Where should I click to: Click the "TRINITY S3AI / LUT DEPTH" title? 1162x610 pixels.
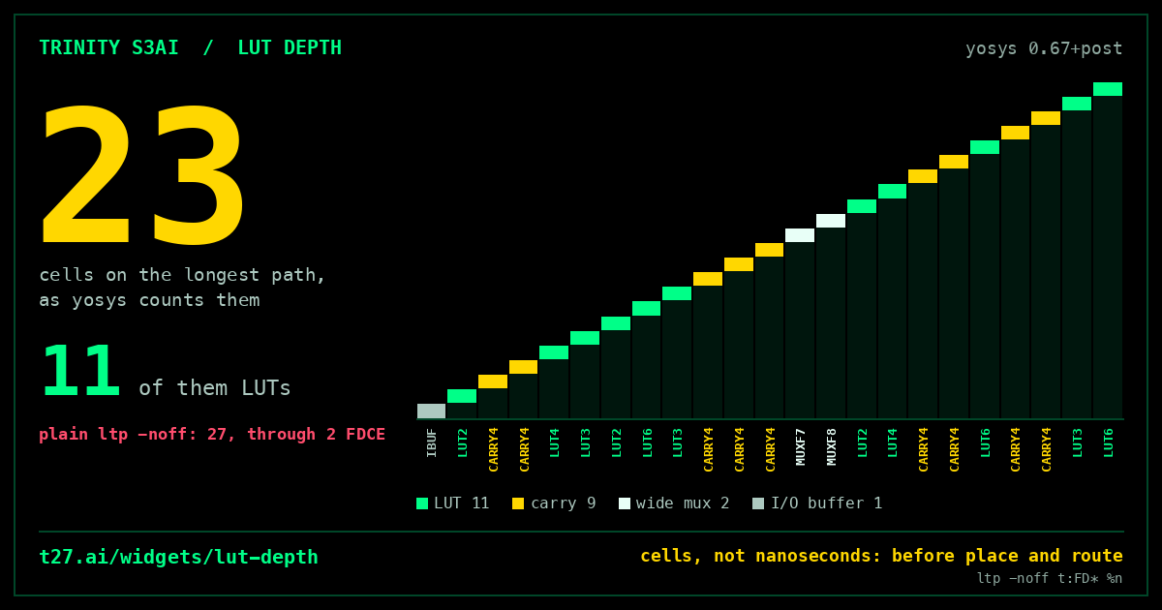190,47
